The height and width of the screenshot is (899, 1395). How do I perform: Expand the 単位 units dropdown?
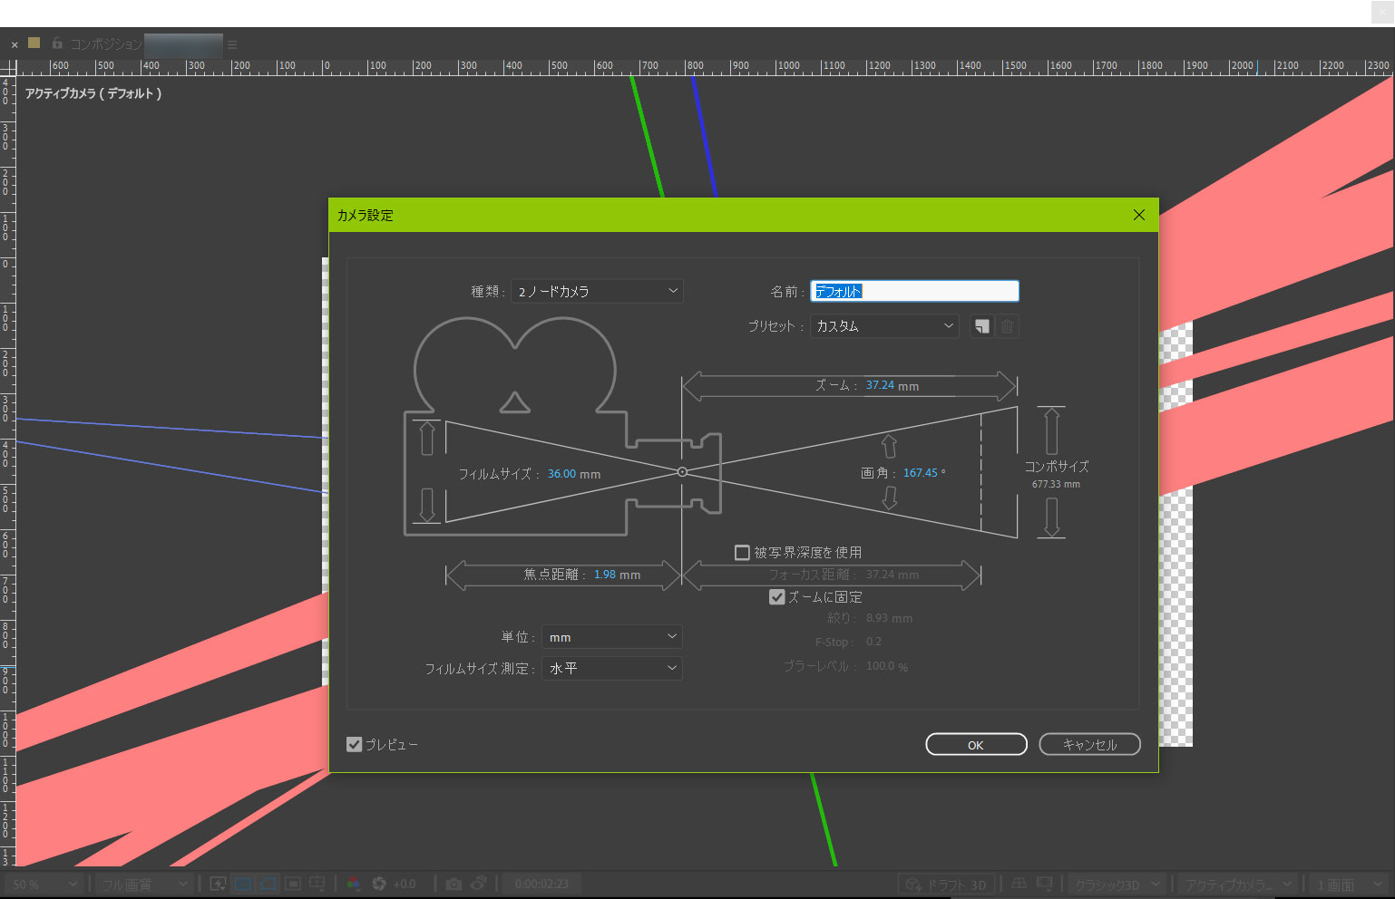611,637
